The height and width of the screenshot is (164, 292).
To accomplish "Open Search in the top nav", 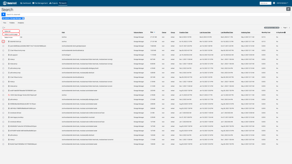I will coord(63,3).
